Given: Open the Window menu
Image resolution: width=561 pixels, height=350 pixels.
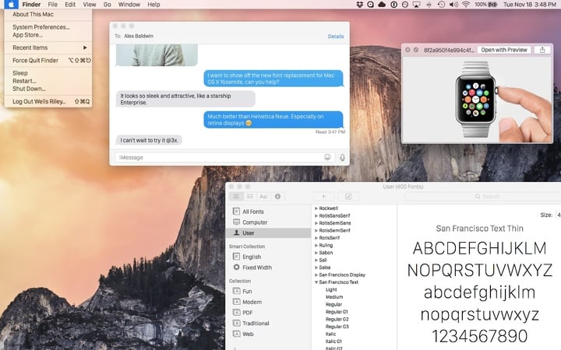Looking at the screenshot, I should coord(129,5).
